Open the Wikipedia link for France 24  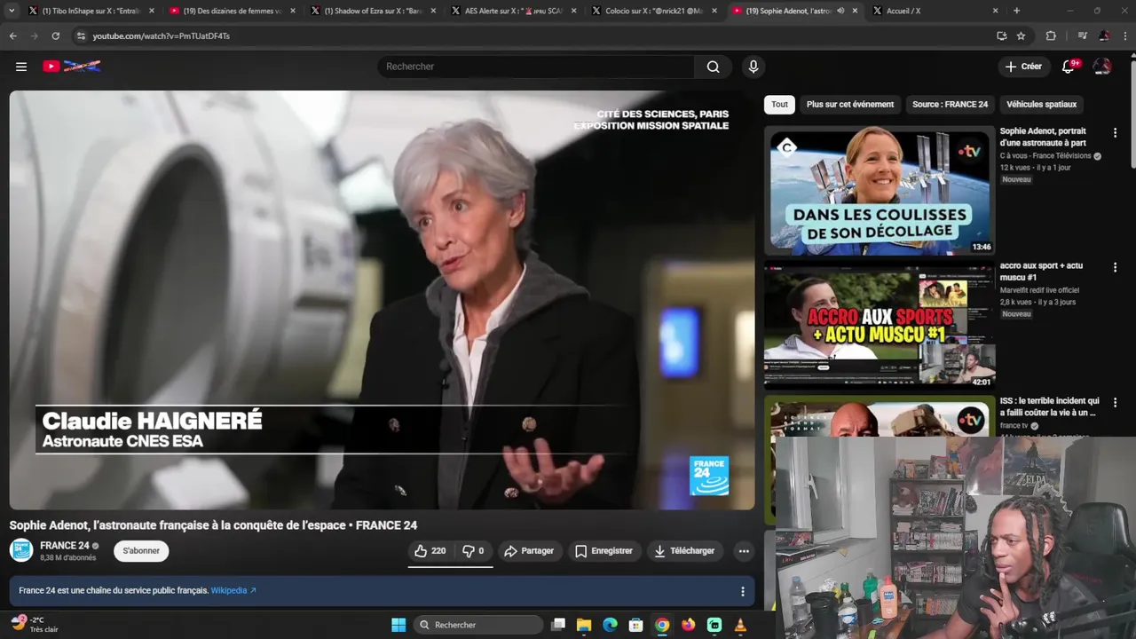tap(233, 591)
